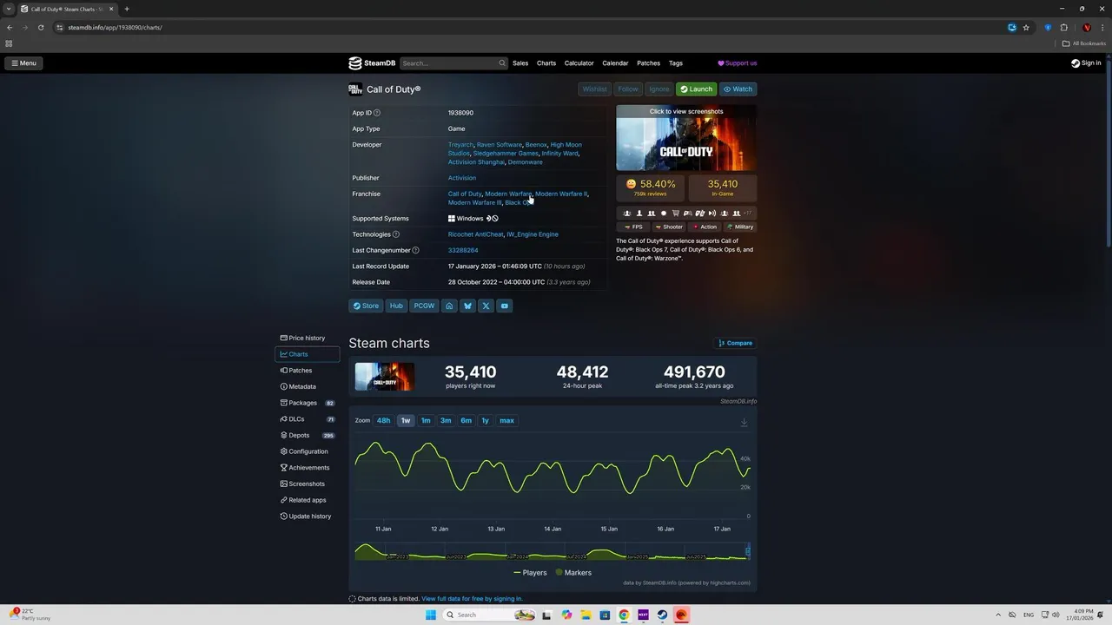Open Configuration in the sidebar

tap(308, 451)
